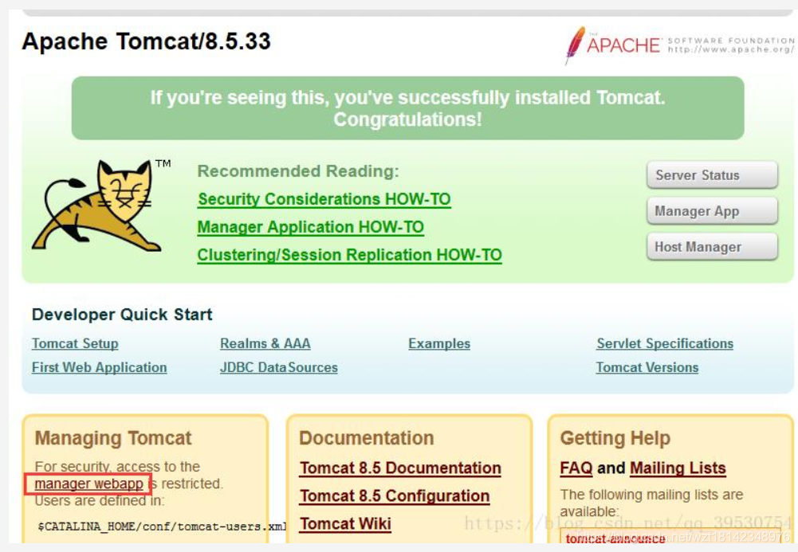The width and height of the screenshot is (798, 552).
Task: Click 'Users are defined in:' text
Action: tap(99, 501)
